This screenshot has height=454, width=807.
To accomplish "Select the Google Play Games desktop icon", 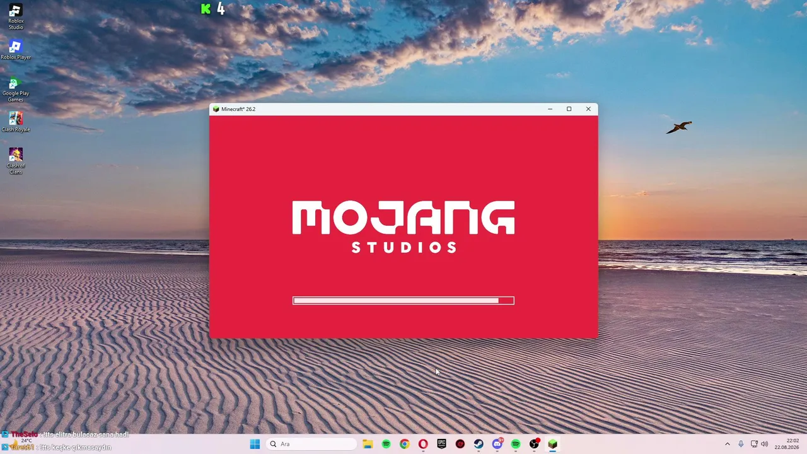I will pyautogui.click(x=16, y=89).
